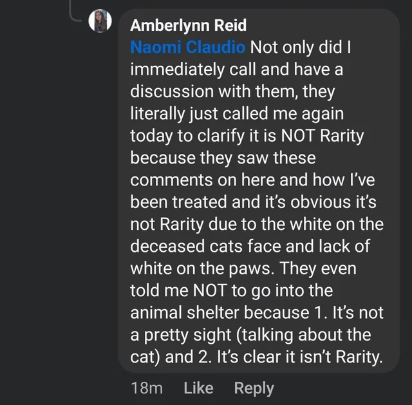Reply to Amberlynn Reid's comment

pos(254,388)
